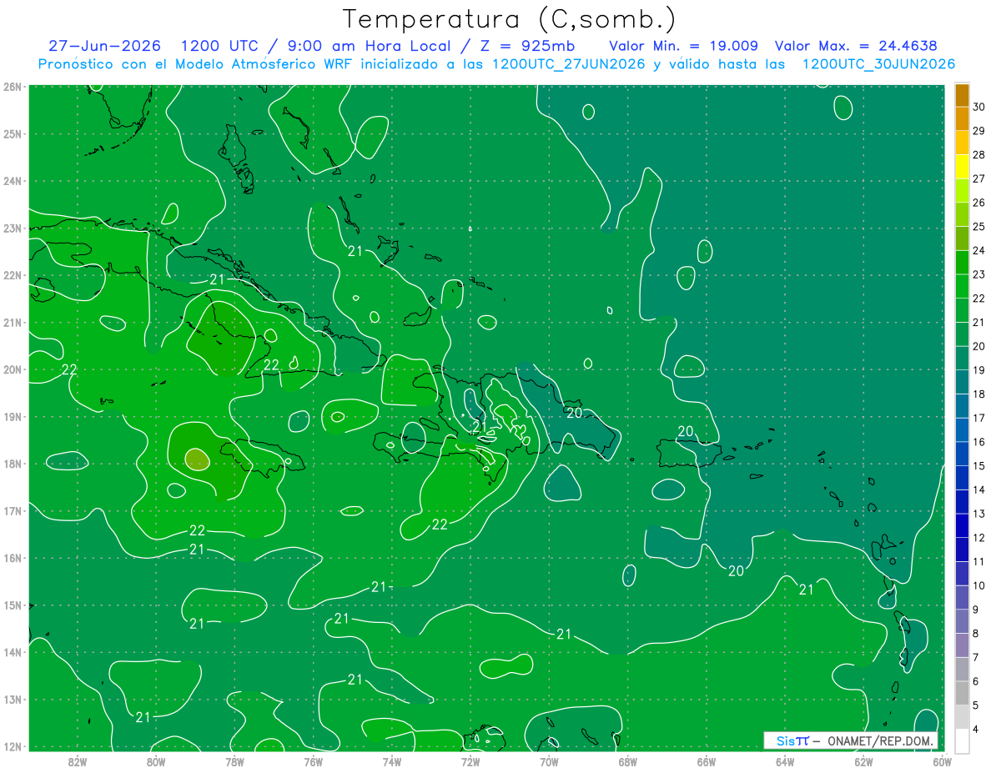Click the '17' colorbar scale label
This screenshot has width=1001, height=773.
[979, 418]
